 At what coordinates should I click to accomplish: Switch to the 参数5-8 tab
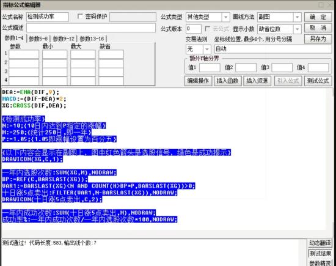[x=38, y=39]
